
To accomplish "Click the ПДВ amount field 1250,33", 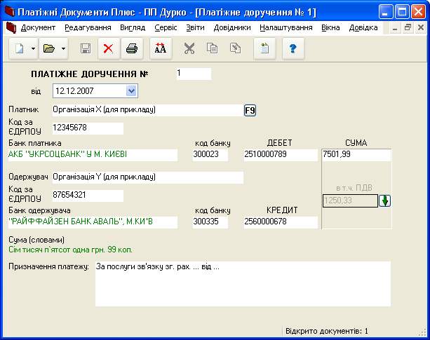I will pyautogui.click(x=350, y=200).
